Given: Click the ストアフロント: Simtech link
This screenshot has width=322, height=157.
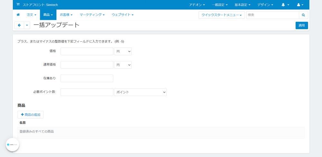Looking at the screenshot, I should (x=40, y=5).
